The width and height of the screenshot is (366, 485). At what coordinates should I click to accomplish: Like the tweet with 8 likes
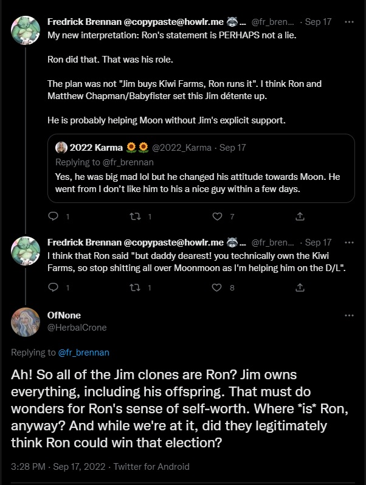tap(217, 287)
